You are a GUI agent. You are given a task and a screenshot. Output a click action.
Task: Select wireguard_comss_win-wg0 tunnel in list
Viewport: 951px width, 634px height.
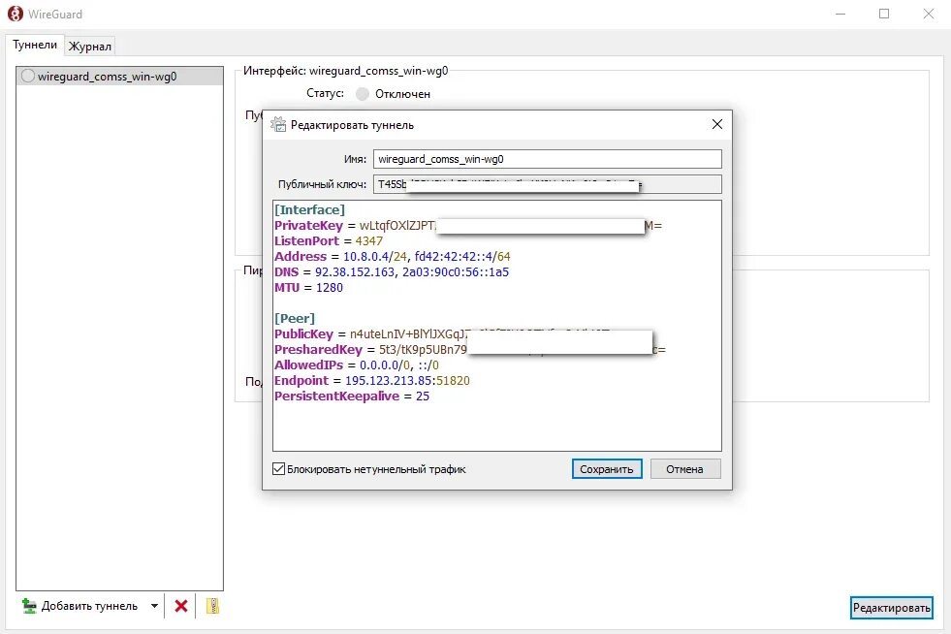tap(119, 76)
